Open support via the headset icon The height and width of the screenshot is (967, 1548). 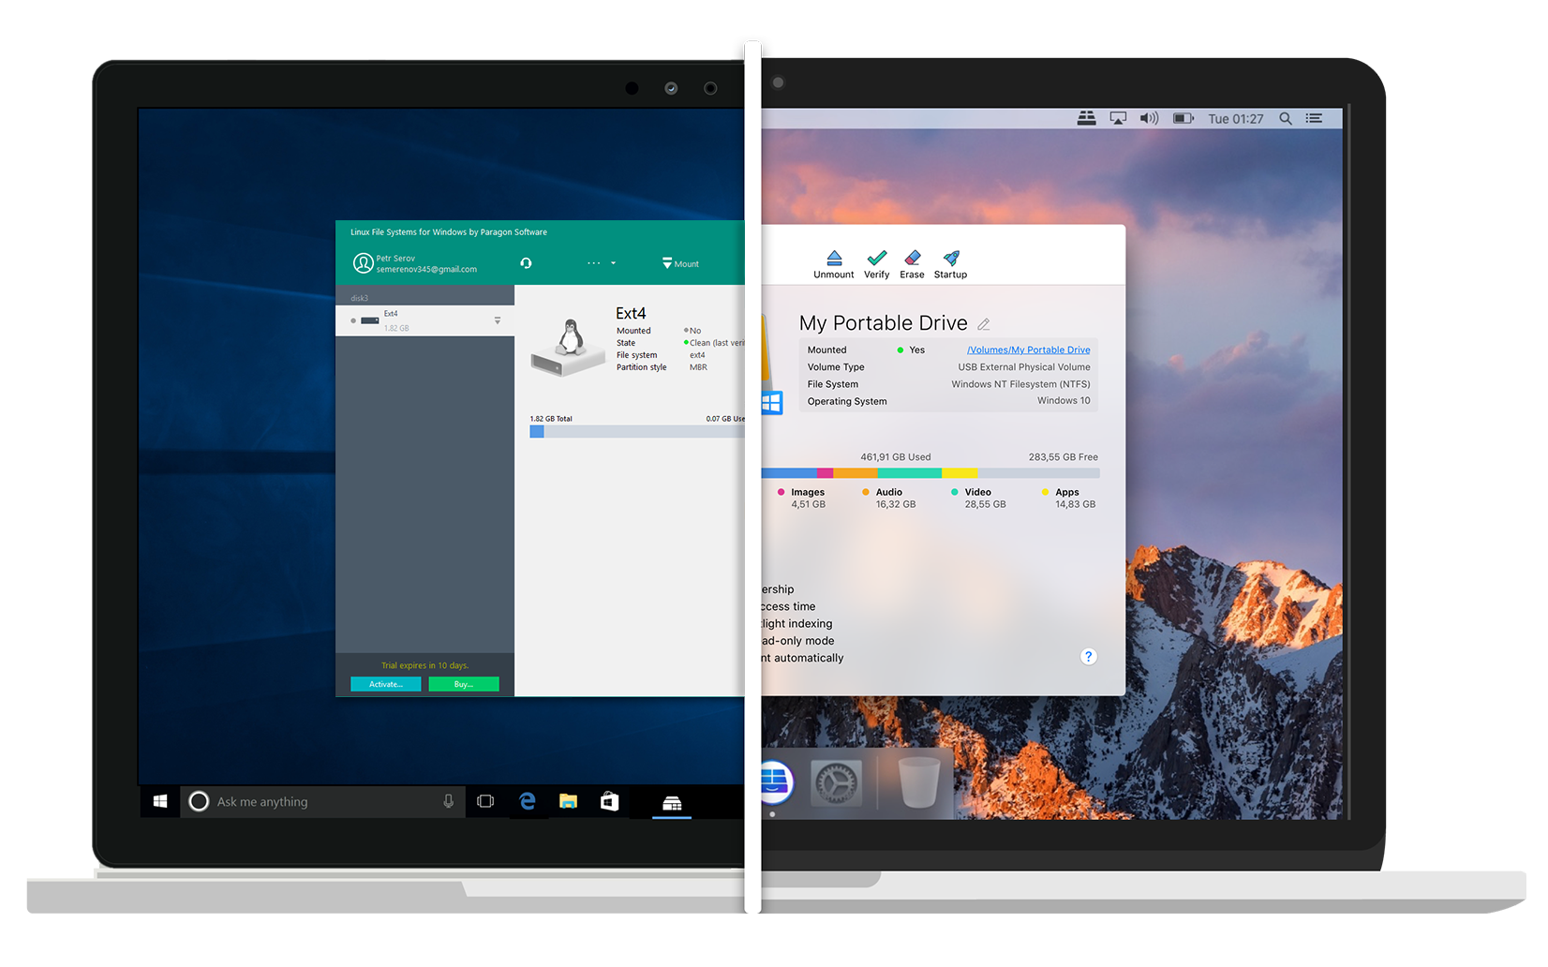click(x=526, y=263)
